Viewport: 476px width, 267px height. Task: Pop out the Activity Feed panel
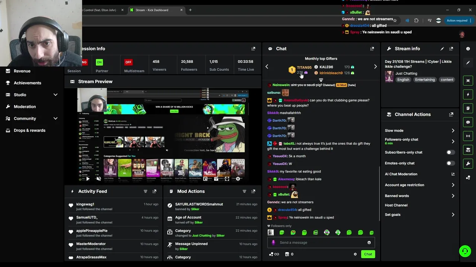tap(154, 191)
